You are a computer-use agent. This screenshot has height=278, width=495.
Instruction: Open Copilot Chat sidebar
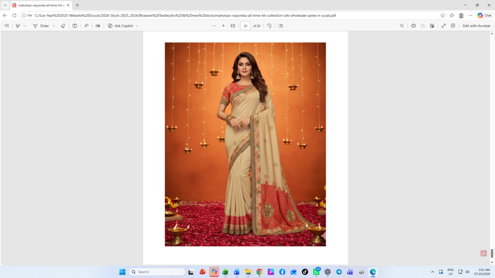pyautogui.click(x=484, y=15)
